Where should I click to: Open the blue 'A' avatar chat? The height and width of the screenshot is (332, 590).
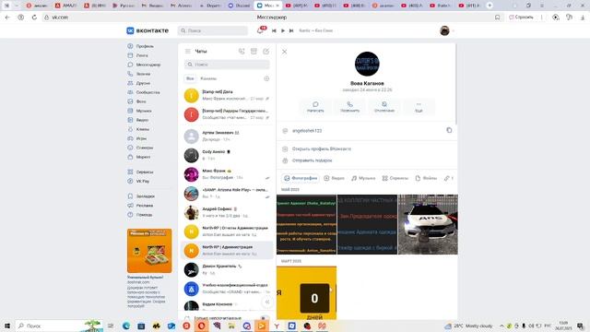(x=227, y=289)
